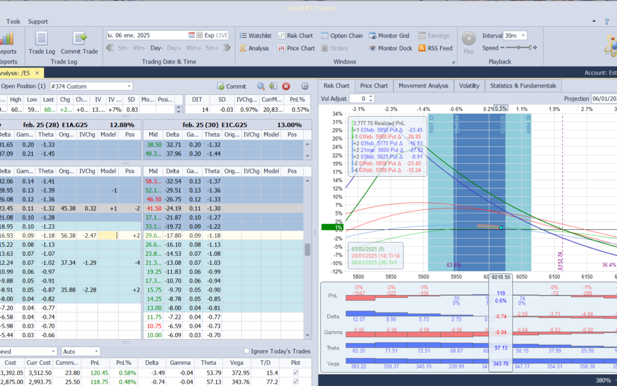Switch to the Price Chart tab
Image resolution: width=617 pixels, height=386 pixels.
coord(374,86)
